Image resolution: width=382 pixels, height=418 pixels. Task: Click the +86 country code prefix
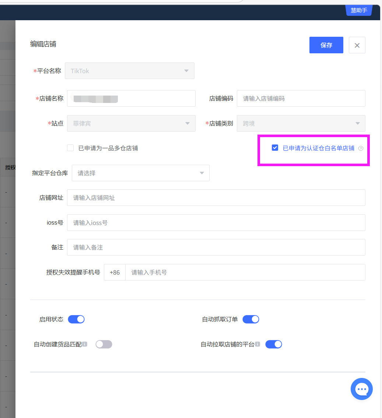[115, 272]
